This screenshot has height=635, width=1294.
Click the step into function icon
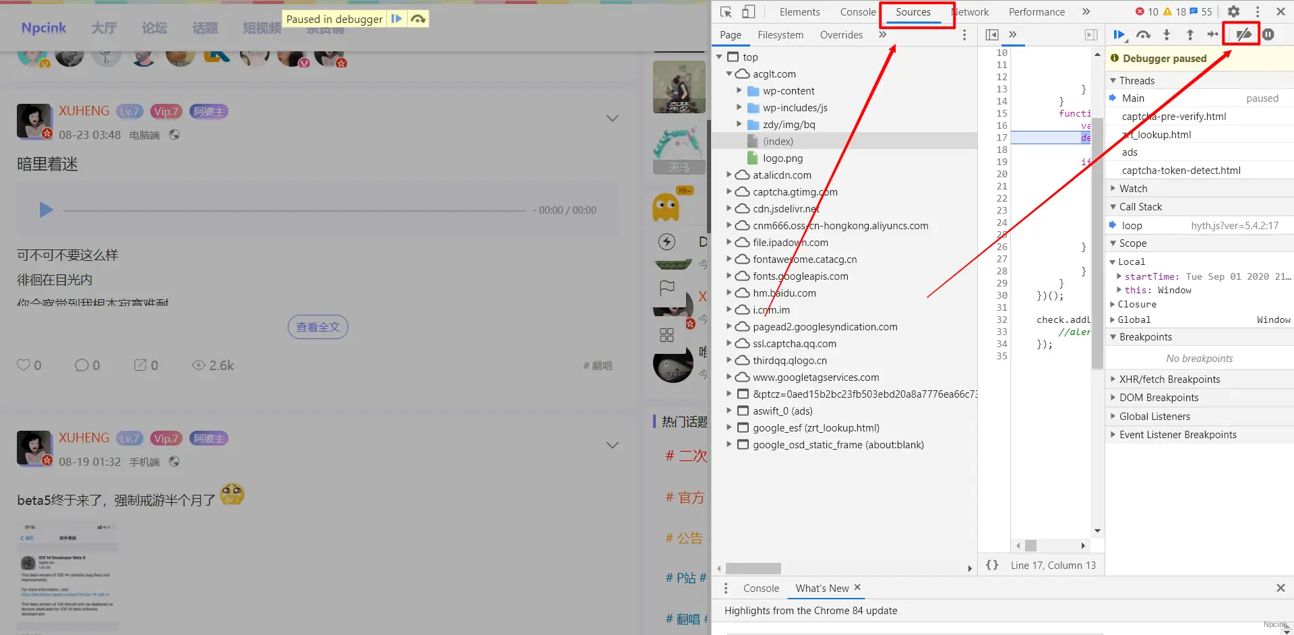(x=1167, y=35)
